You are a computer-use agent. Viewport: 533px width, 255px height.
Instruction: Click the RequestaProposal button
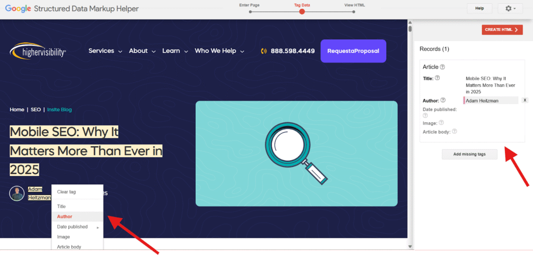pos(353,51)
